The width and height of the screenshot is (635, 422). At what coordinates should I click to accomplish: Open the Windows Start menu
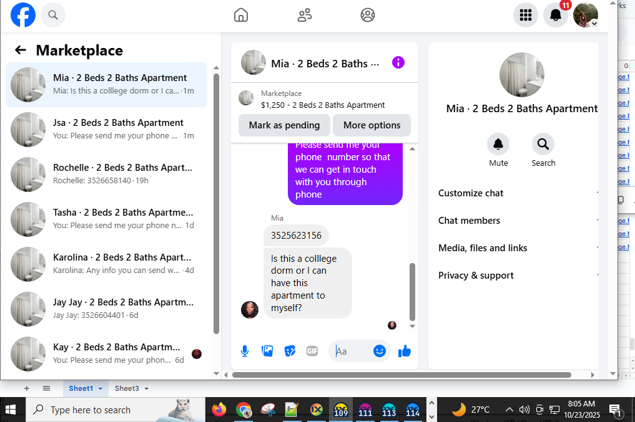pyautogui.click(x=11, y=410)
